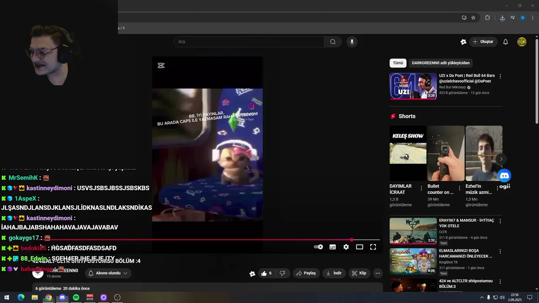Click the Oluştur button
Screen dimensions: 539x303
coord(483,42)
